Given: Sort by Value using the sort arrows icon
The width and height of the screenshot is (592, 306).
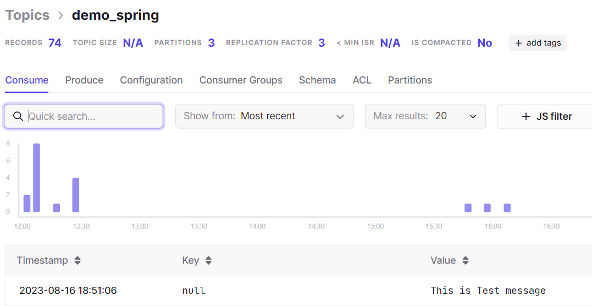Looking at the screenshot, I should coord(466,260).
